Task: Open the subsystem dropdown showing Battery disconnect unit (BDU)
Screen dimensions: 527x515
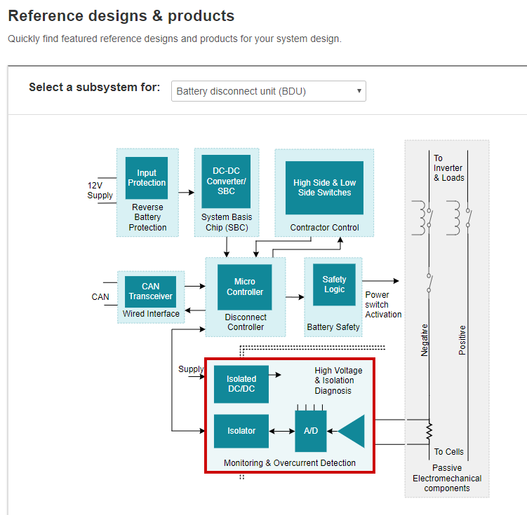Action: (x=269, y=91)
